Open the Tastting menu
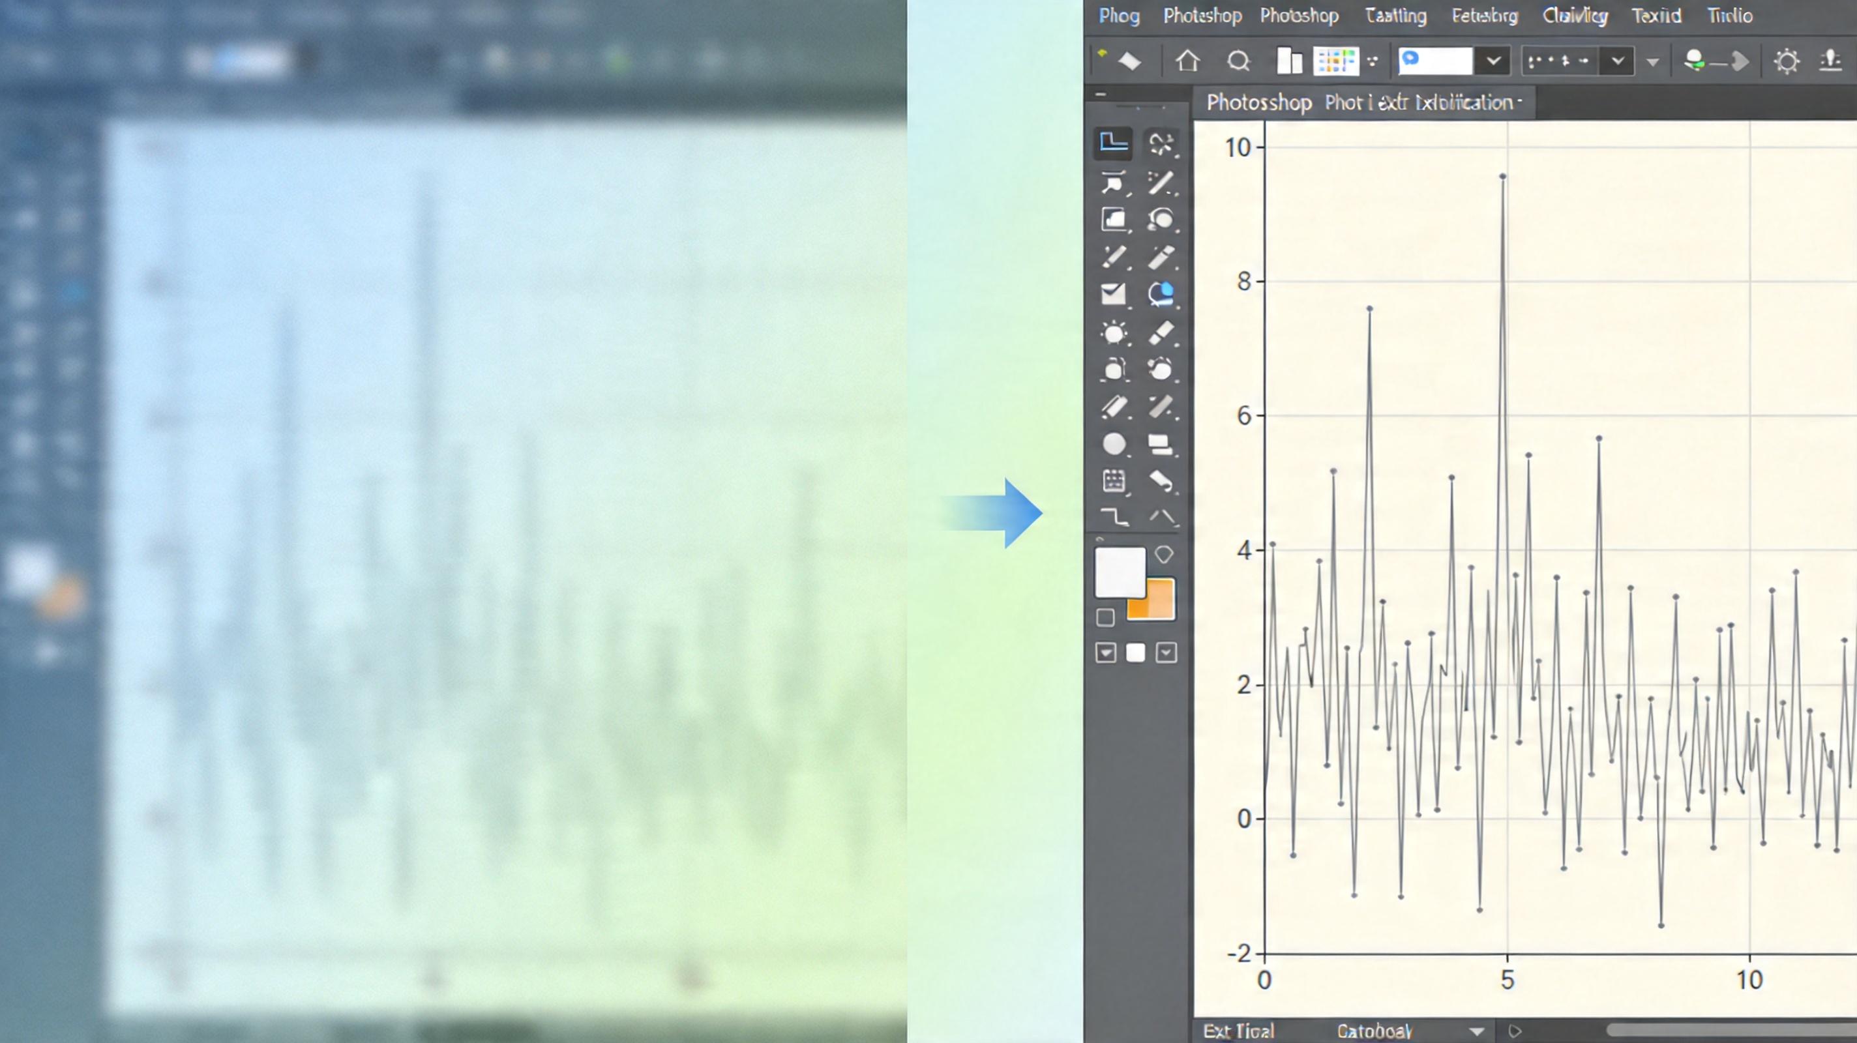Viewport: 1857px width, 1043px height. 1395,16
